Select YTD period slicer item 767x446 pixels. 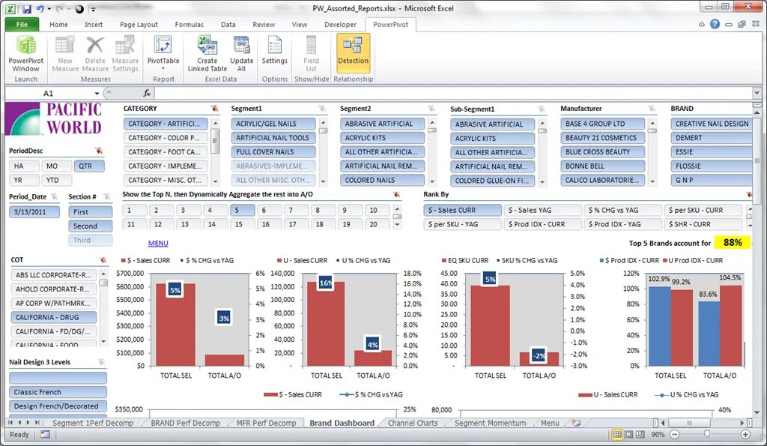pos(56,180)
